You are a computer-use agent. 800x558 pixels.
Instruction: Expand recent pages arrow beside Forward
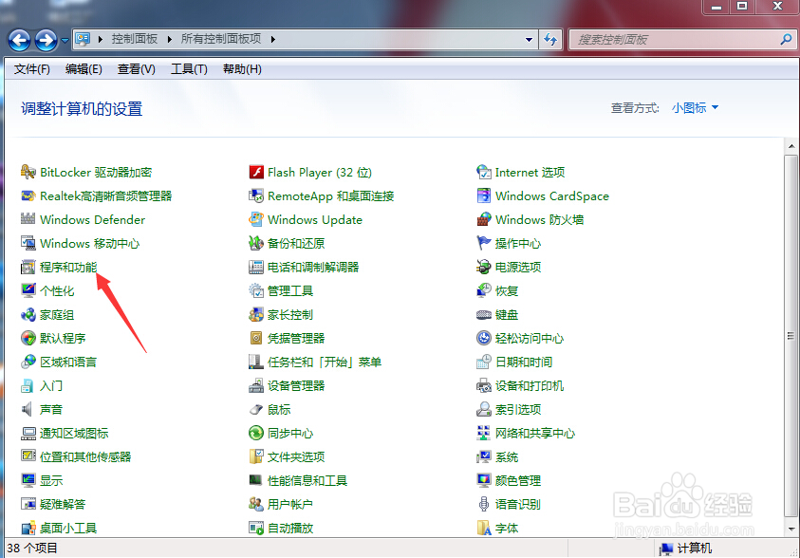click(x=65, y=40)
